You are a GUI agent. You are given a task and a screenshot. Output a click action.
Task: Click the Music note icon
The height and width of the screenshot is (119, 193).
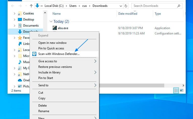point(20,62)
